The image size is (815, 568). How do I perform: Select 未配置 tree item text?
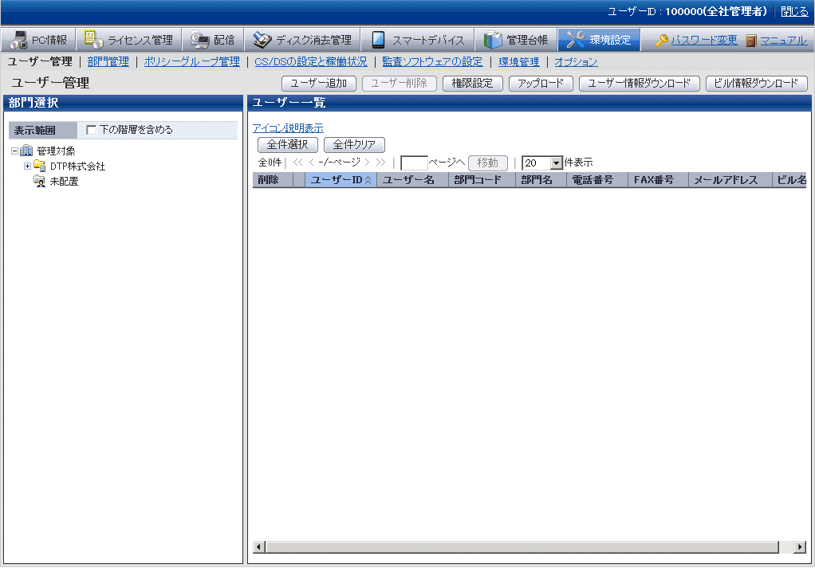(64, 181)
